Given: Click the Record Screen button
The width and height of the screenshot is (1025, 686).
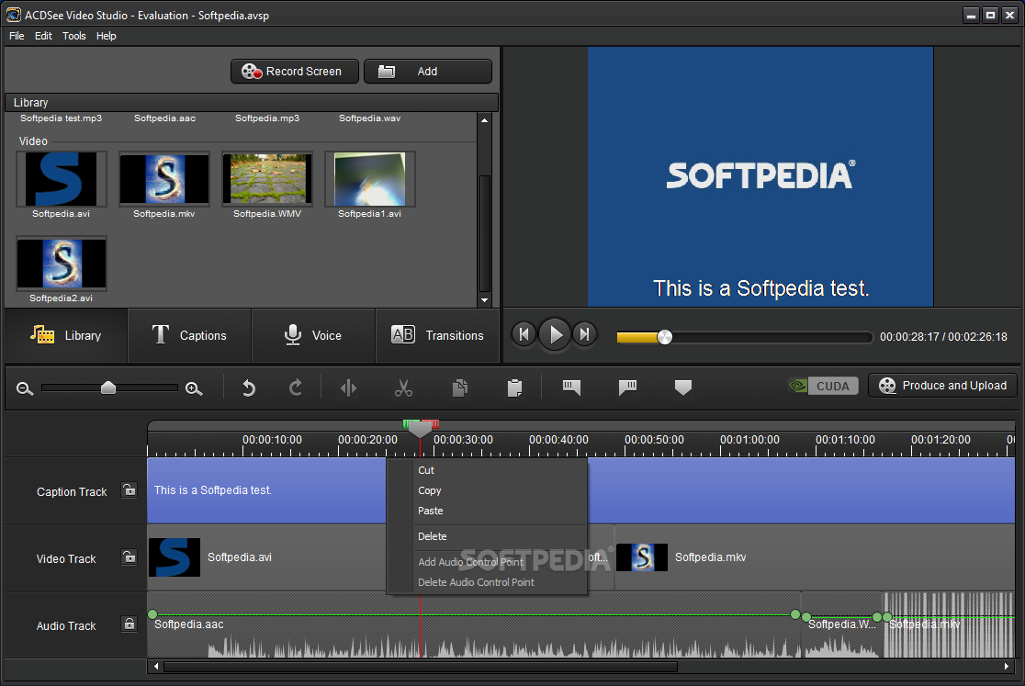Looking at the screenshot, I should [294, 72].
